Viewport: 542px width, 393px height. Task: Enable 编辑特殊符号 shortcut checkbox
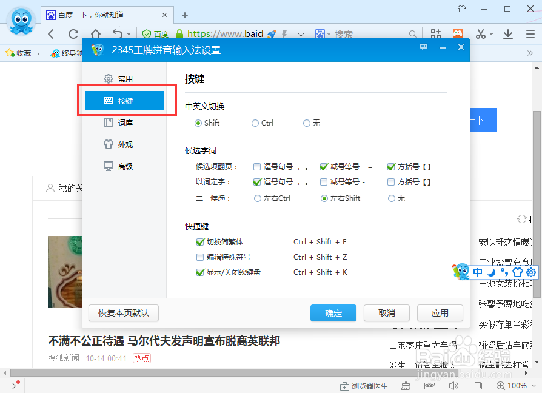[200, 257]
